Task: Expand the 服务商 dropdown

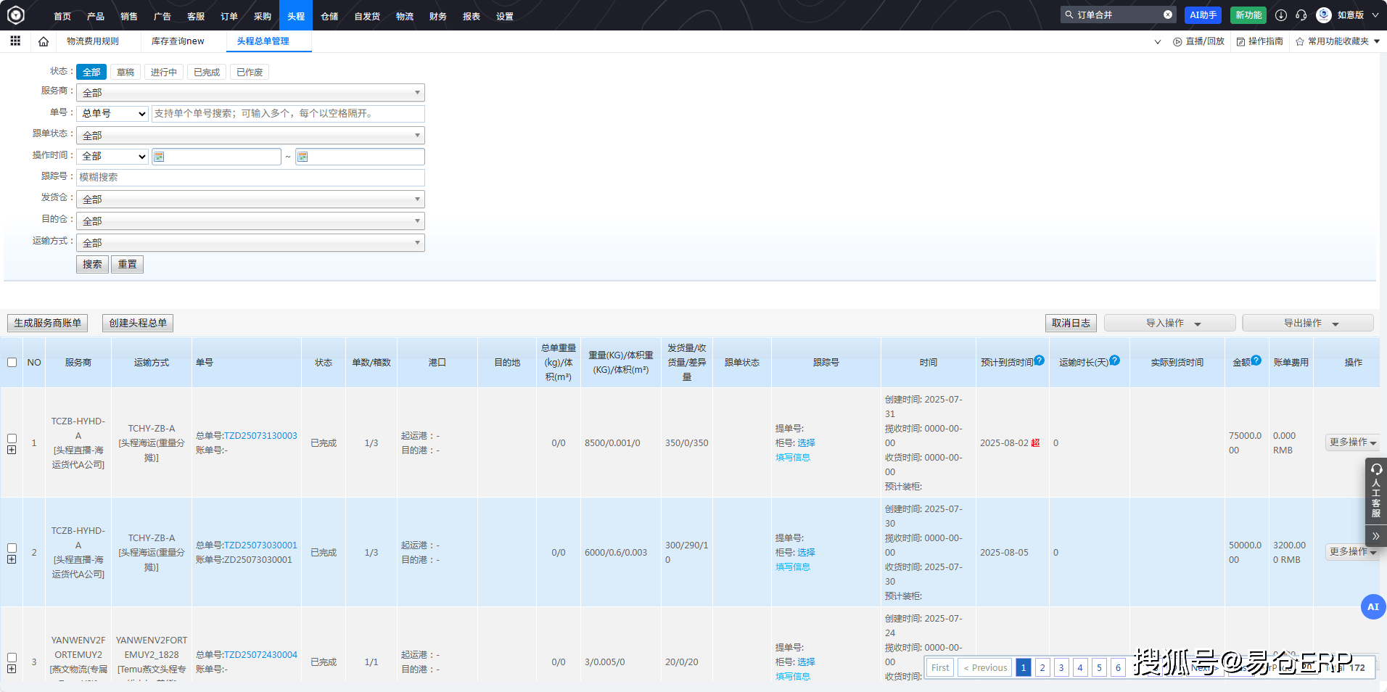Action: click(250, 93)
